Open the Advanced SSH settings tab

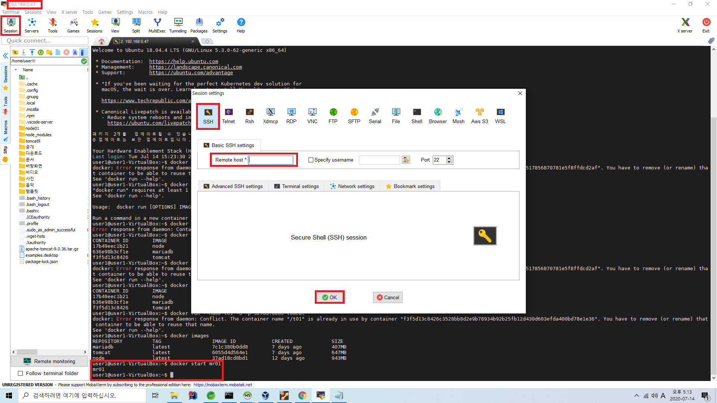pyautogui.click(x=233, y=186)
